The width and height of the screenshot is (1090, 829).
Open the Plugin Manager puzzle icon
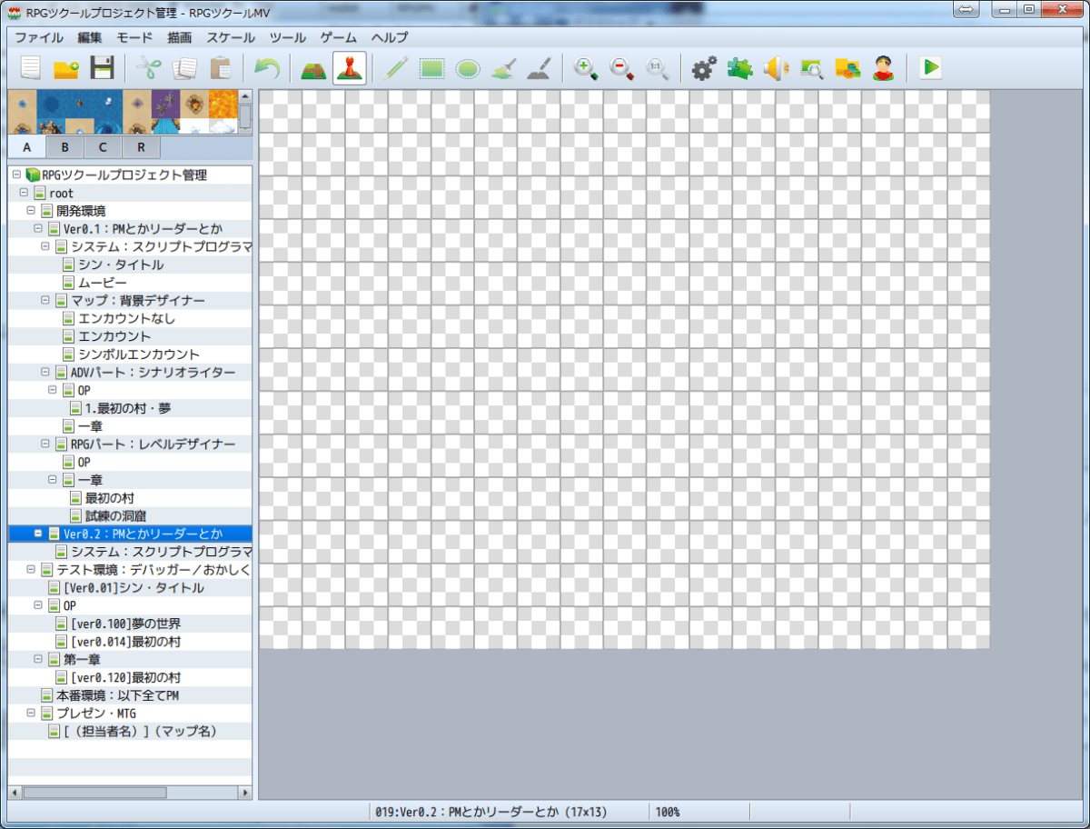[740, 68]
